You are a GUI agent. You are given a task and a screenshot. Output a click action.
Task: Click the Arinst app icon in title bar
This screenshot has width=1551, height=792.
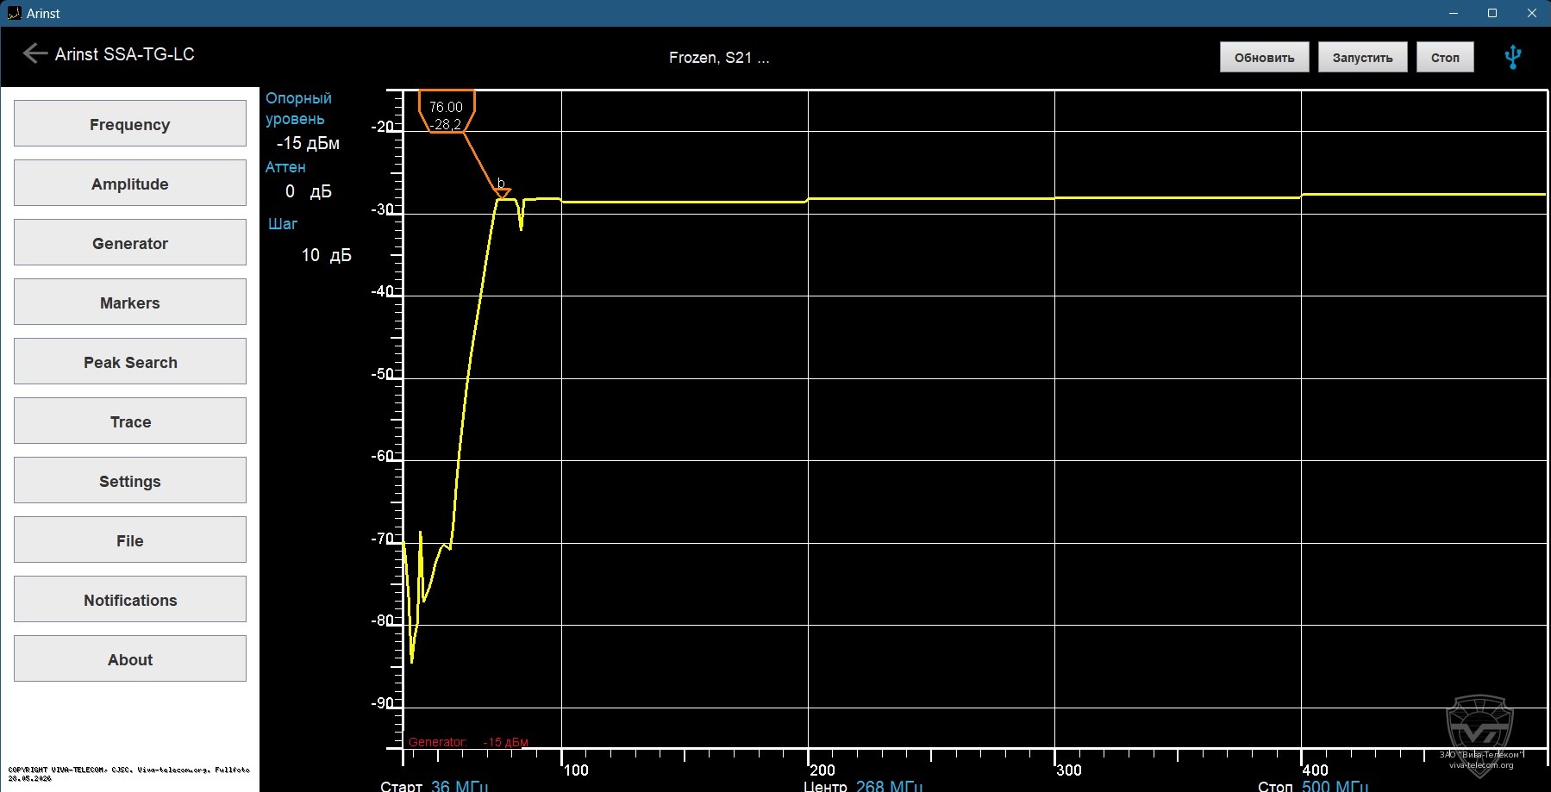pyautogui.click(x=14, y=13)
